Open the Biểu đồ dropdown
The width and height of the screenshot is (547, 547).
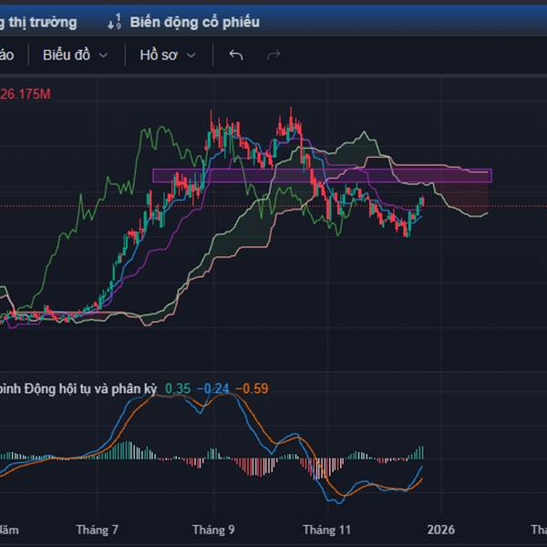75,56
